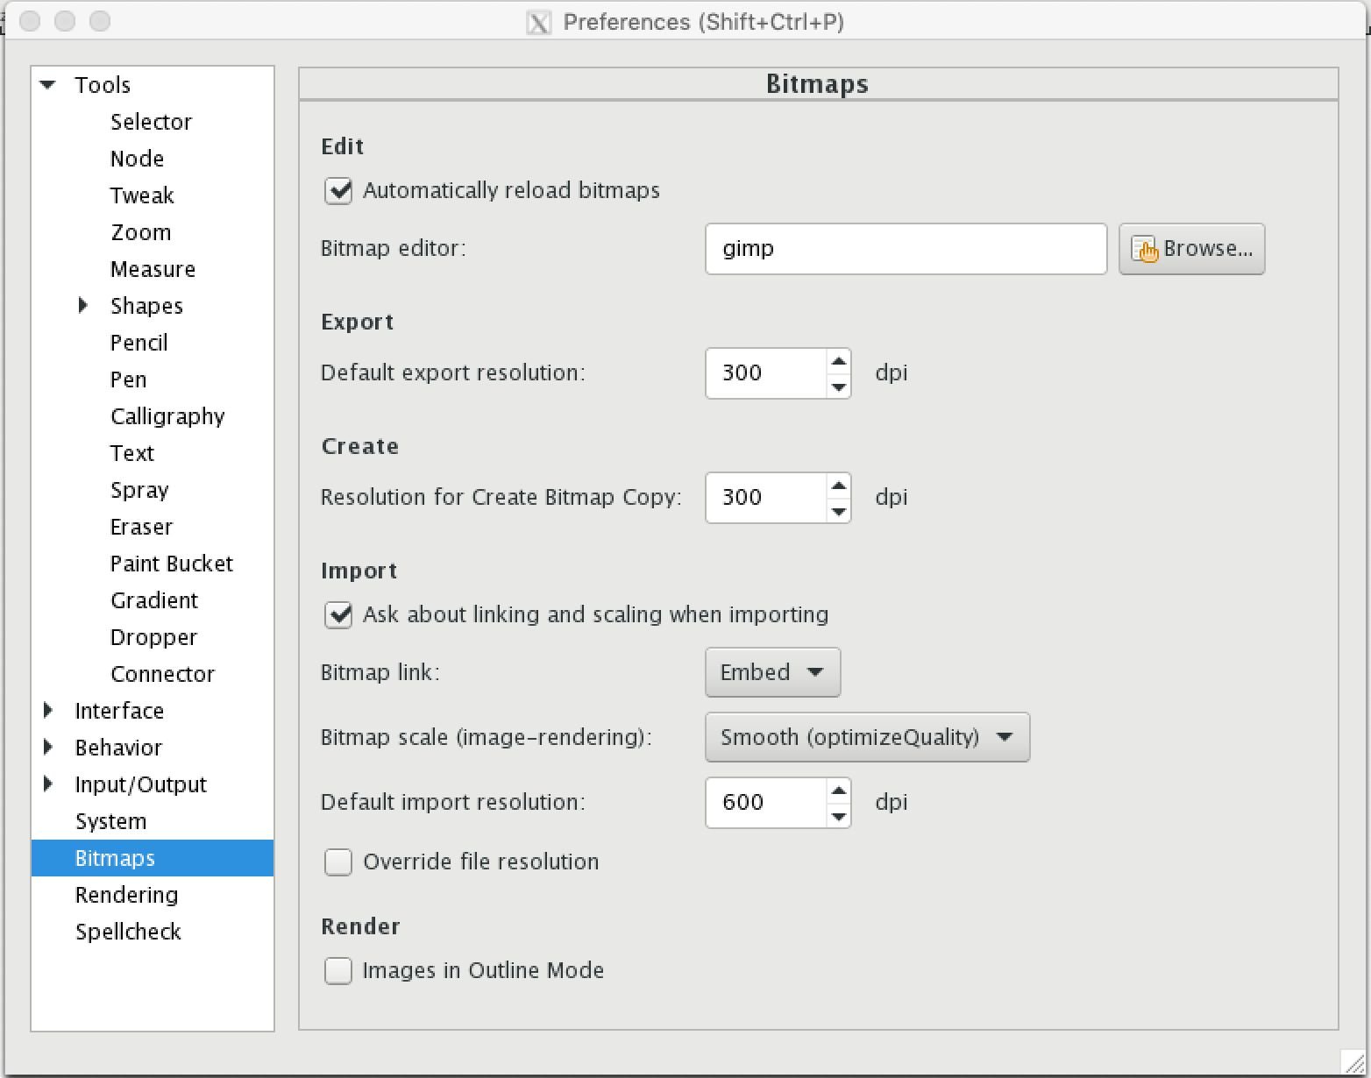
Task: Select the Measure tool preferences
Action: (x=153, y=269)
